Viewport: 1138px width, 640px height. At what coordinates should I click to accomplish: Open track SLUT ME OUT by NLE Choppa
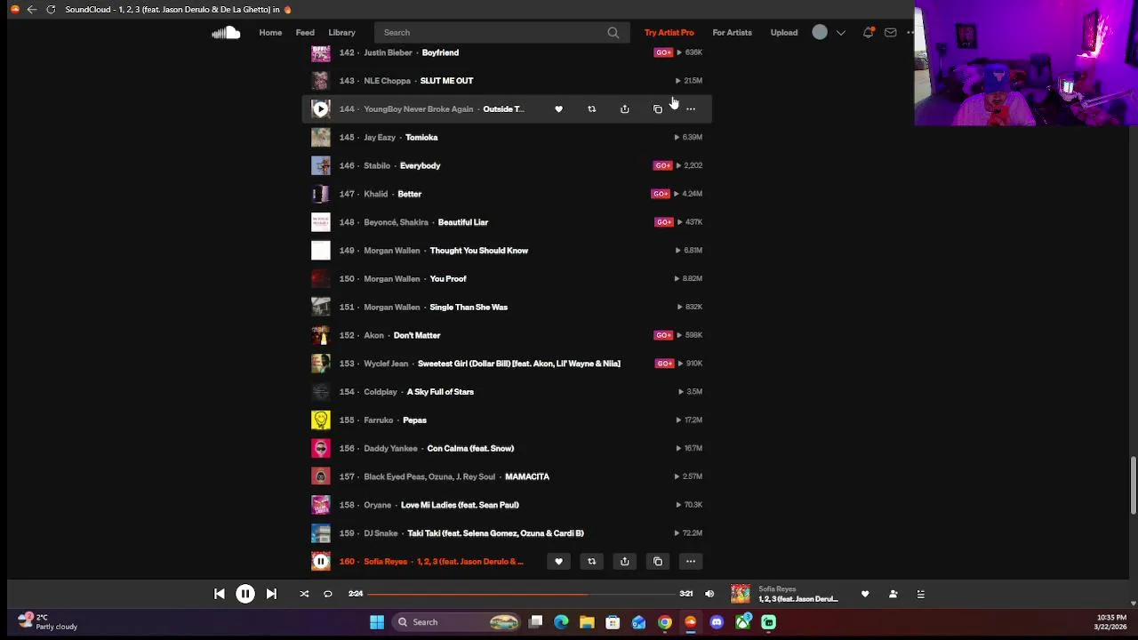click(x=446, y=81)
